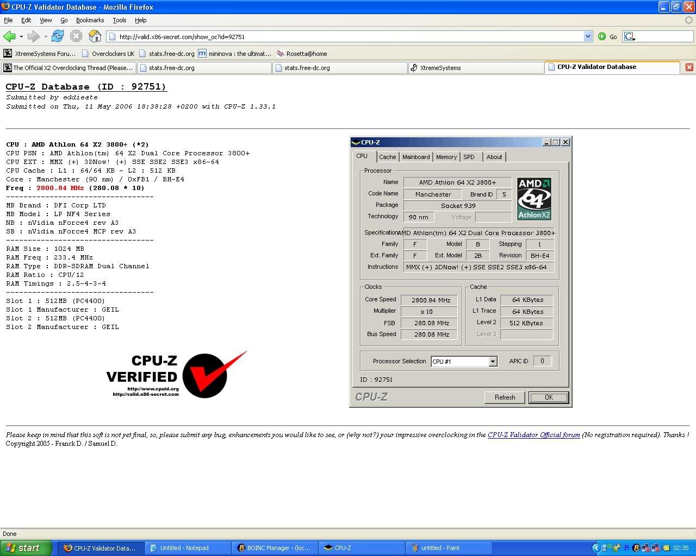Viewport: 696px width, 556px height.
Task: Click the green Go icon
Action: [x=602, y=36]
